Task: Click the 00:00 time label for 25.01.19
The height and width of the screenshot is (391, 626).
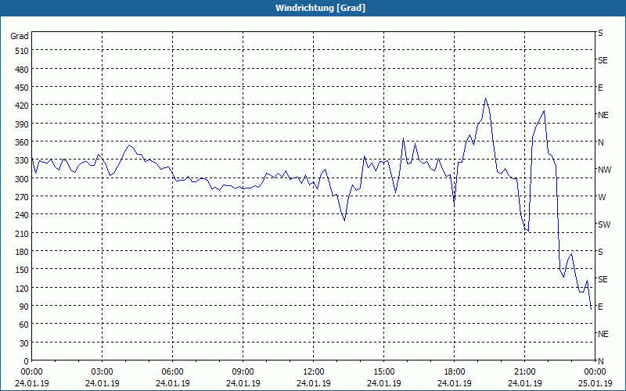Action: click(595, 372)
